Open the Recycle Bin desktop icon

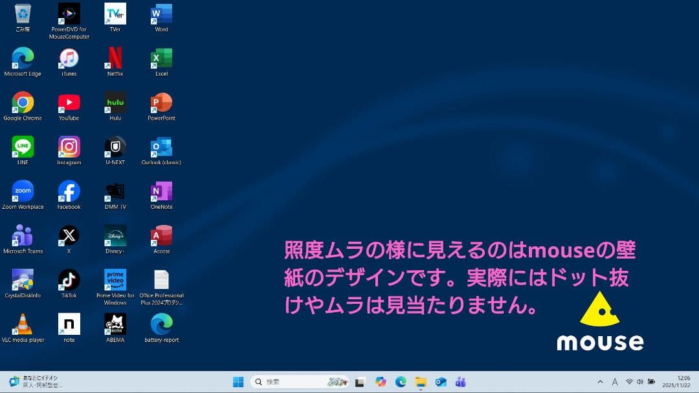(23, 18)
